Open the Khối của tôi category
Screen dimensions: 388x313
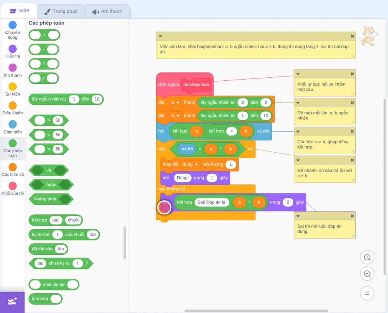(12, 189)
